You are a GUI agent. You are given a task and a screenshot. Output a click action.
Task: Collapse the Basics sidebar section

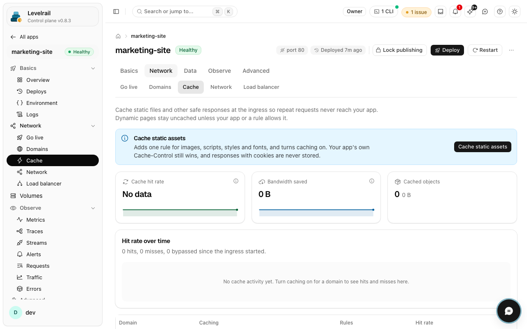(53, 68)
